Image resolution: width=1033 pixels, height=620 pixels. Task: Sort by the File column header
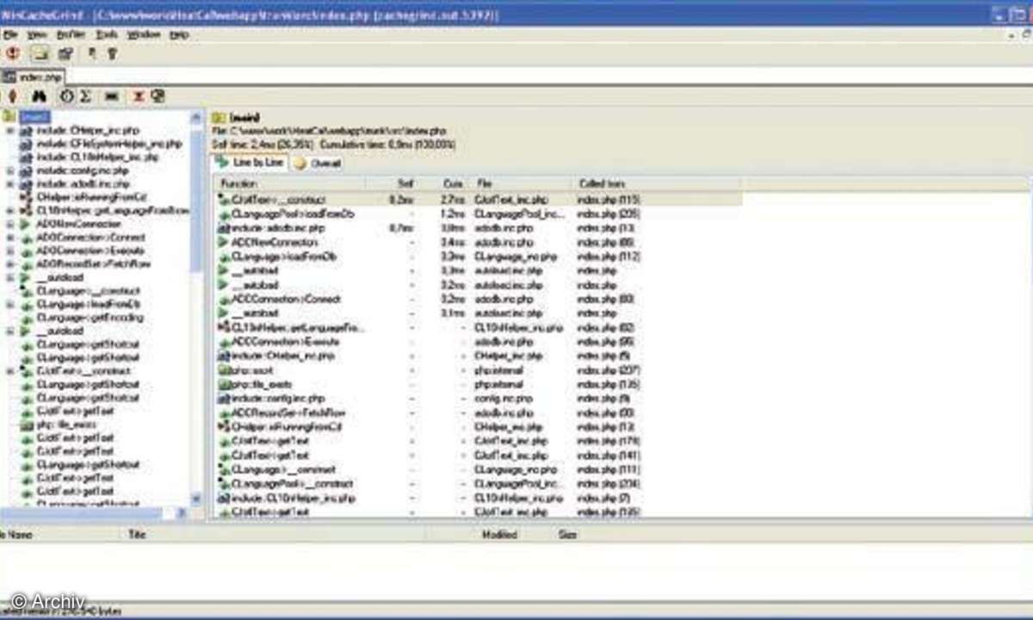point(522,183)
